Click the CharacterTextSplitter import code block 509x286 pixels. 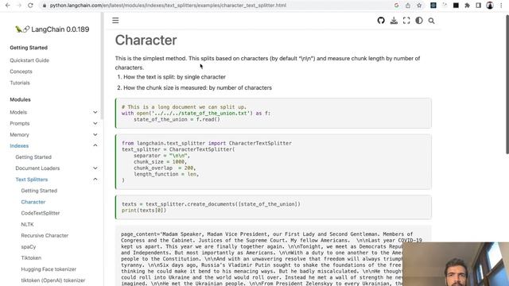pos(274,161)
